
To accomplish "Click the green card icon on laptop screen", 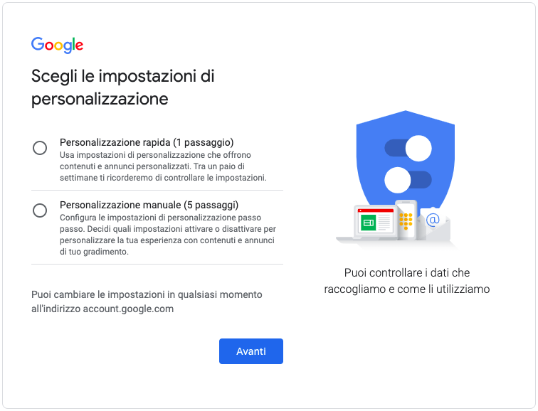I will pos(368,223).
